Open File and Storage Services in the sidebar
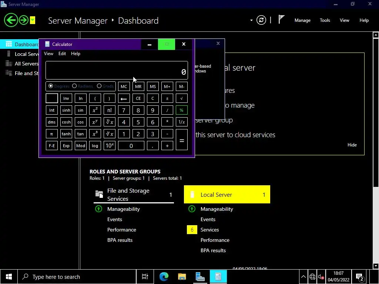The width and height of the screenshot is (379, 284). [20, 74]
